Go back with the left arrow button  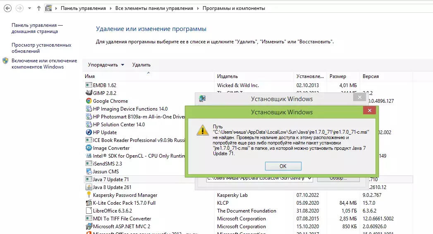point(7,8)
